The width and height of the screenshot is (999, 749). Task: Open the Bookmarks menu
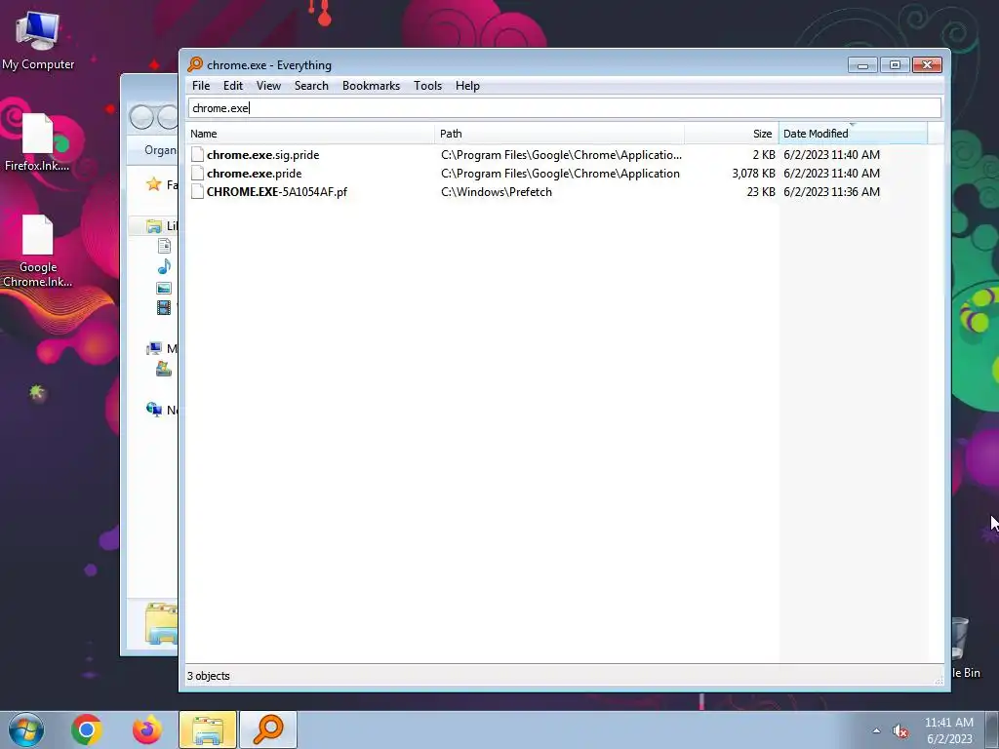[371, 86]
